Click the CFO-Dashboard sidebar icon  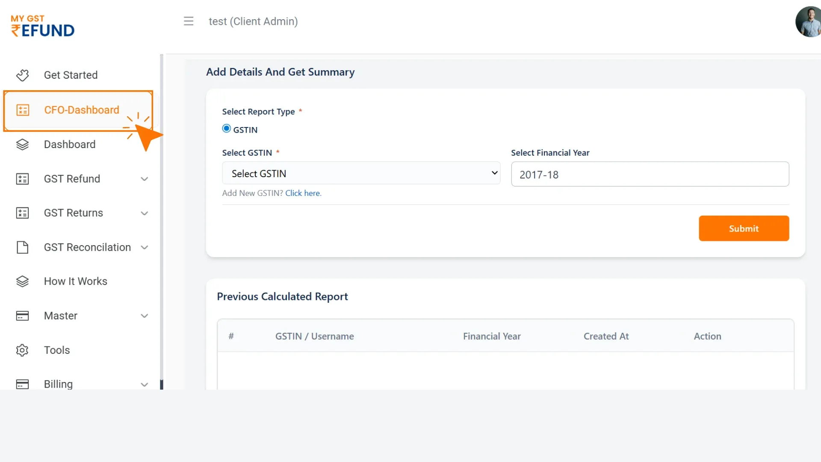pyautogui.click(x=22, y=110)
